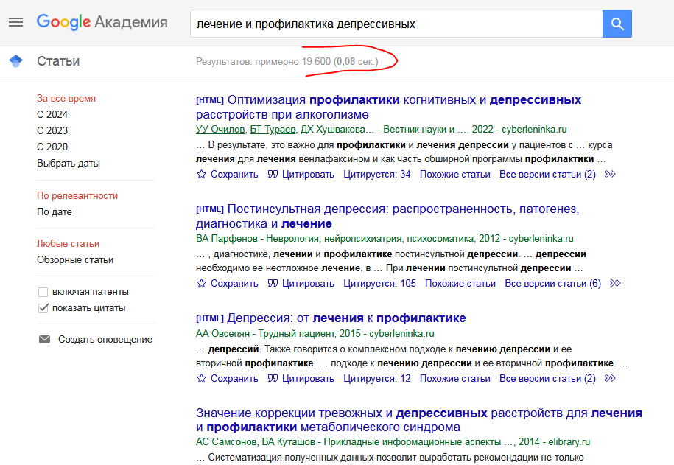674x465 pixels.
Task: Open the hamburger navigation menu
Action: point(15,21)
